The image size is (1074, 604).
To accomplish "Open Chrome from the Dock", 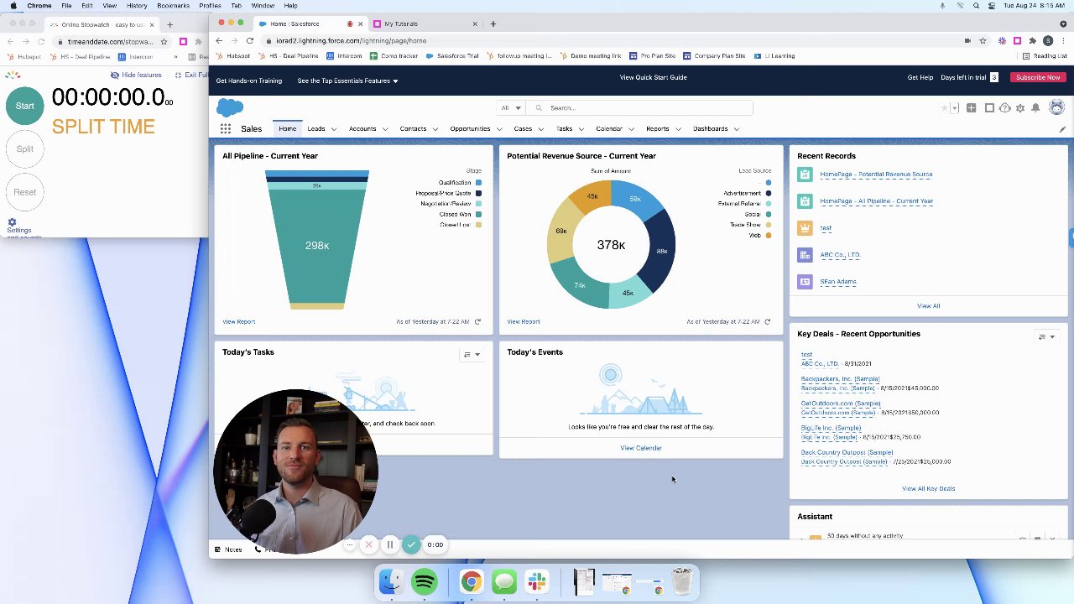I will pos(472,581).
